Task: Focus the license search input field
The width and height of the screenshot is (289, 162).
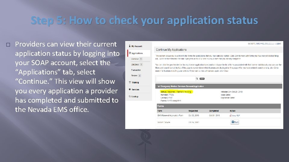Action: 176,79
